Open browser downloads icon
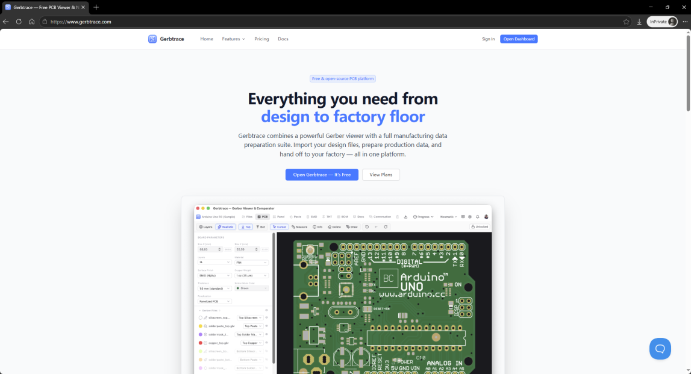The width and height of the screenshot is (691, 374). (639, 22)
